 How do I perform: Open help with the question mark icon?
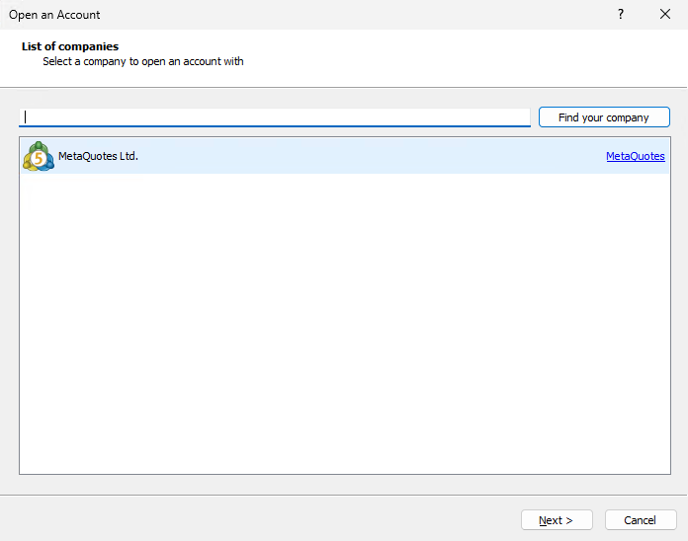tap(621, 15)
